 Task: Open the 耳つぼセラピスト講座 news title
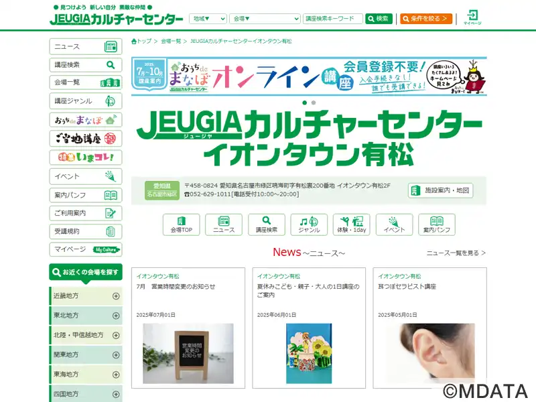[407, 287]
